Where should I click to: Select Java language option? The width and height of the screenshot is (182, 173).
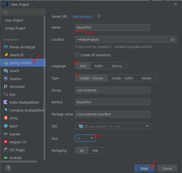click(x=83, y=66)
